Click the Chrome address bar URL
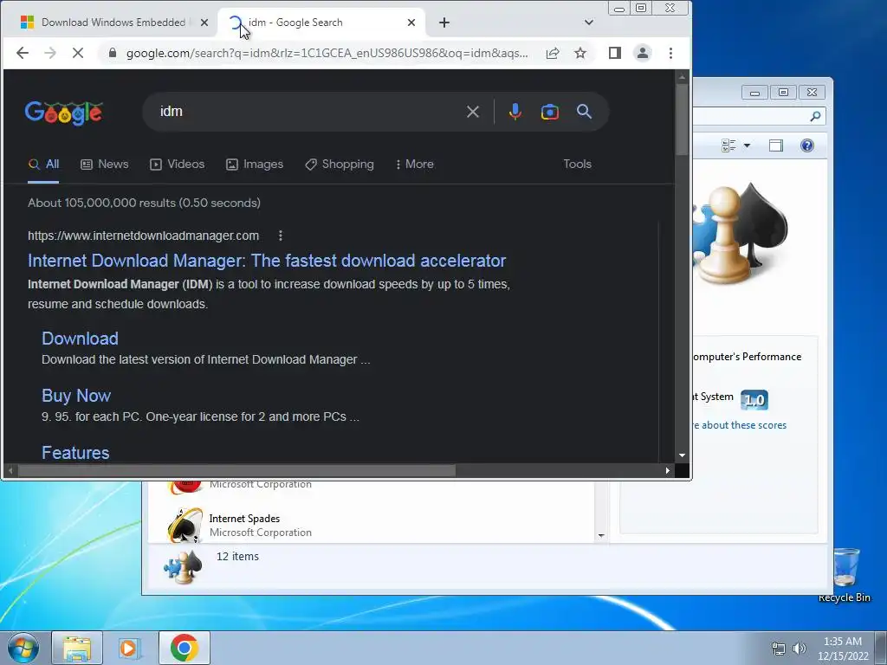Viewport: 887px width, 665px height. [x=327, y=53]
